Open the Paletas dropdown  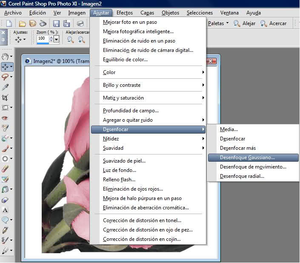218,23
